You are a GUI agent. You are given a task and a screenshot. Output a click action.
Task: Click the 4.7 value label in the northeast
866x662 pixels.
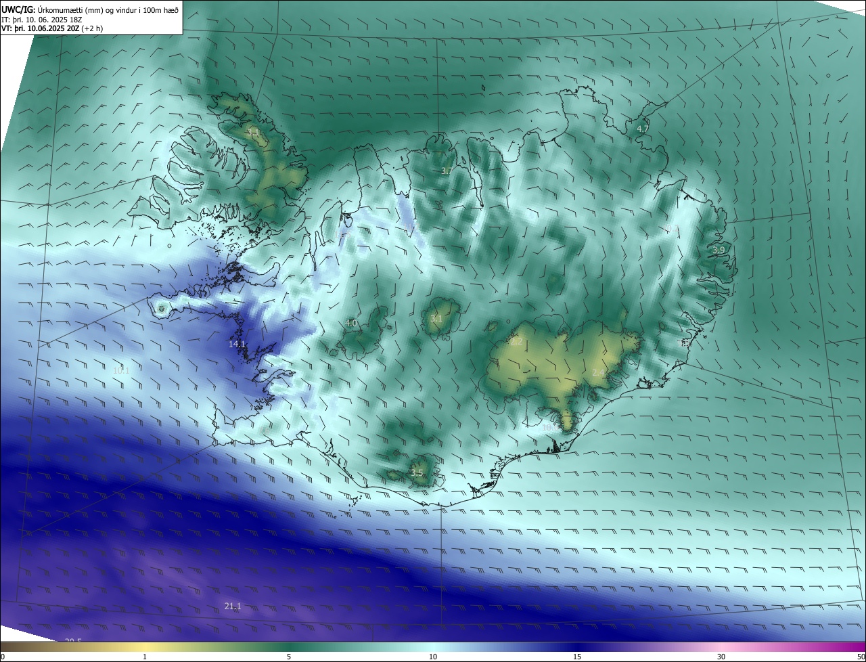643,129
